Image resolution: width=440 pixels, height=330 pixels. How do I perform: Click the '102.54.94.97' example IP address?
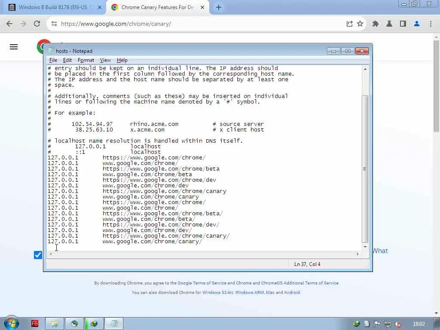click(x=92, y=124)
